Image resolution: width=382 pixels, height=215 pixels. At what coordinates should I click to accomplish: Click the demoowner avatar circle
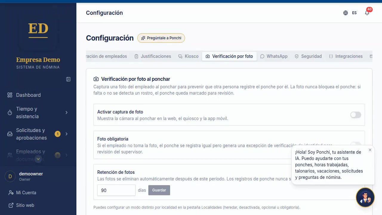[10, 176]
